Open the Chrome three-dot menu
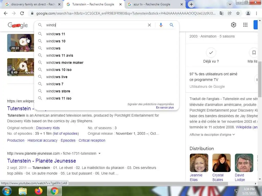Screen dimensions: 262x196 point(256,13)
